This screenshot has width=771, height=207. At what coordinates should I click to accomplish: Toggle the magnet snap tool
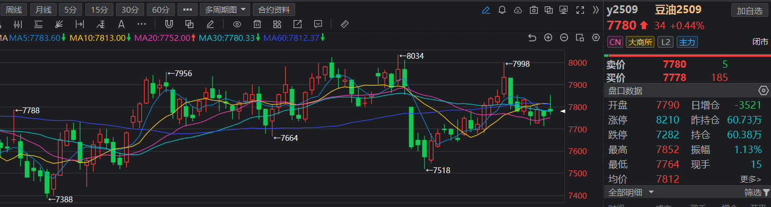169,24
